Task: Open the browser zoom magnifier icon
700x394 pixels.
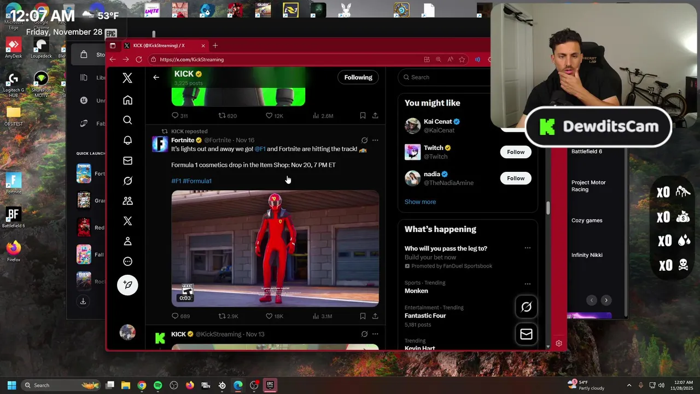Action: click(x=438, y=59)
